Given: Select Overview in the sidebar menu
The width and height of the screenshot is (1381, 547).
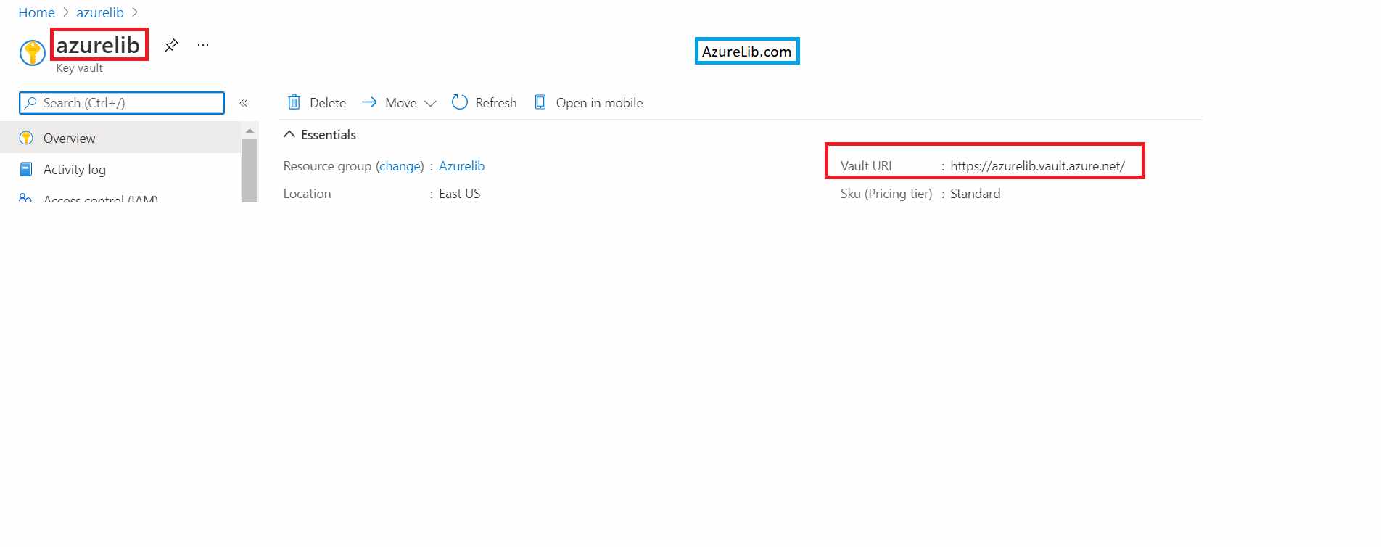Looking at the screenshot, I should 69,138.
